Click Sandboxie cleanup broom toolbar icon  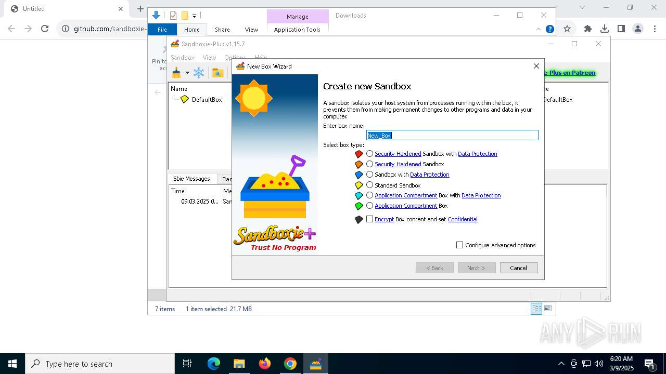[176, 73]
